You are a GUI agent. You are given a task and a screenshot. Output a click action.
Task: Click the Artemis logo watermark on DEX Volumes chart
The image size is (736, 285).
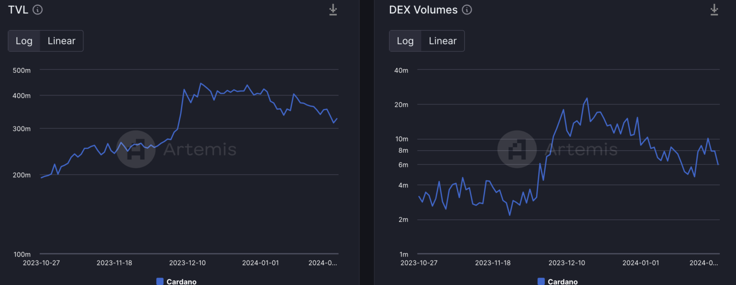(x=517, y=149)
